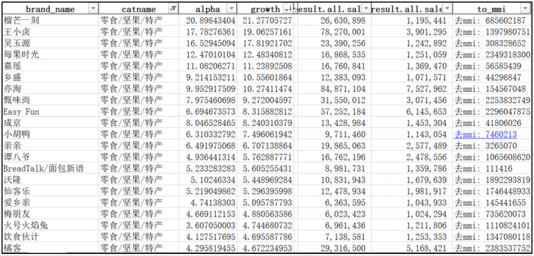Image resolution: width=534 pixels, height=256 pixels.
Task: Click the alpha value 20.89843404
Action: 210,21
